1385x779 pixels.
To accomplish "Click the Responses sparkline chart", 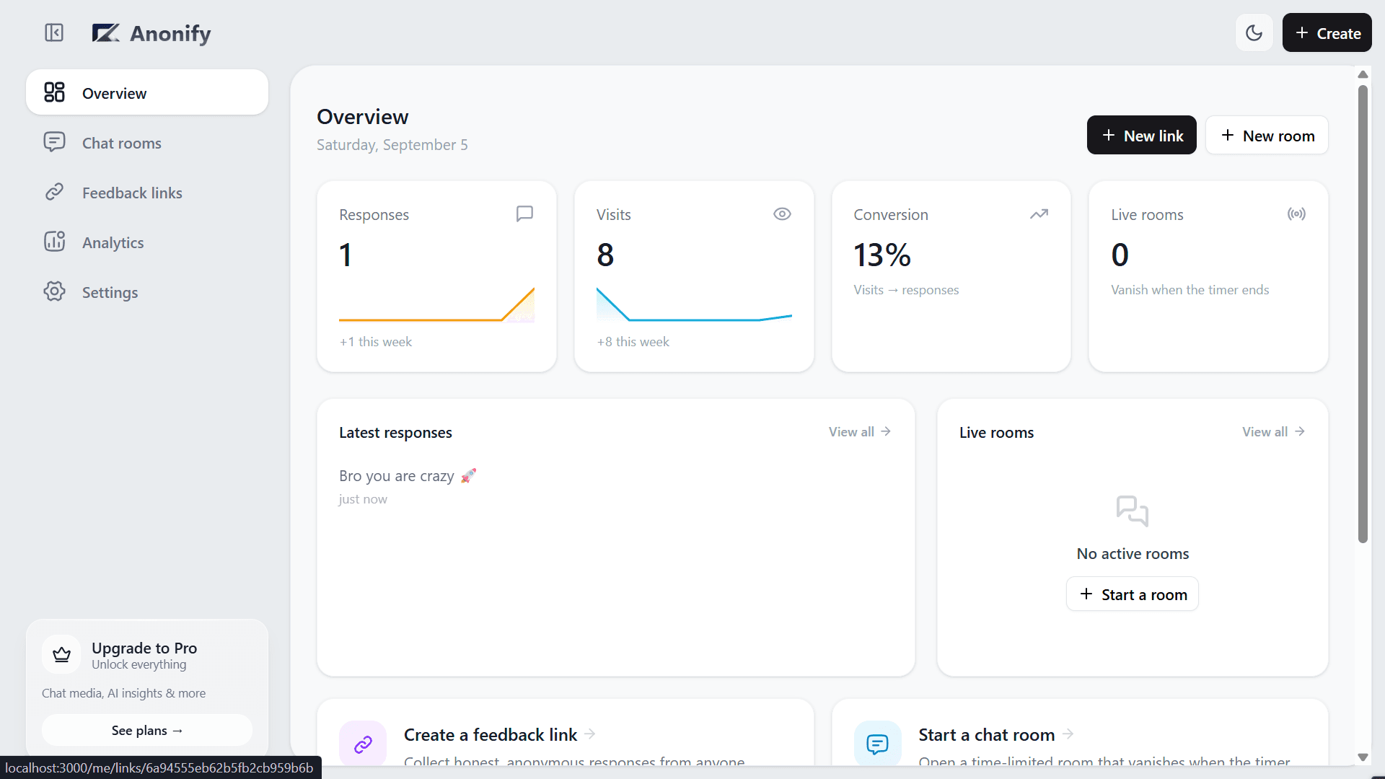I will (436, 304).
